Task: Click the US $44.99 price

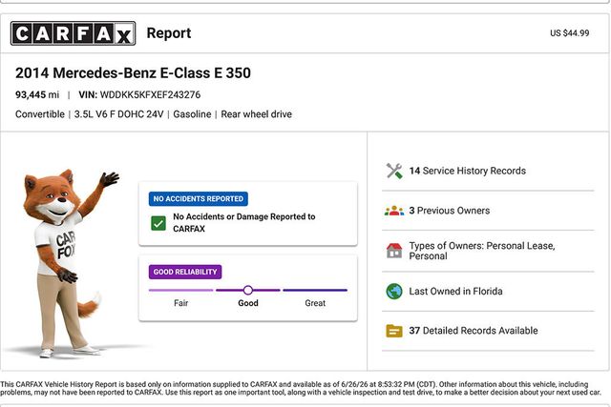Action: pos(569,33)
